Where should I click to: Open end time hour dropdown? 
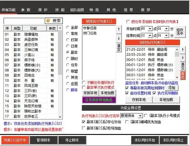[150, 36]
